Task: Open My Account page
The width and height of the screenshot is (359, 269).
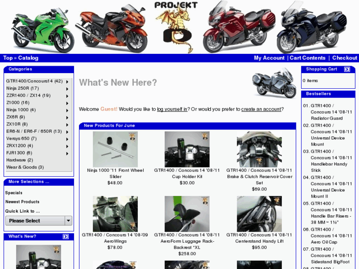Action: pos(269,58)
